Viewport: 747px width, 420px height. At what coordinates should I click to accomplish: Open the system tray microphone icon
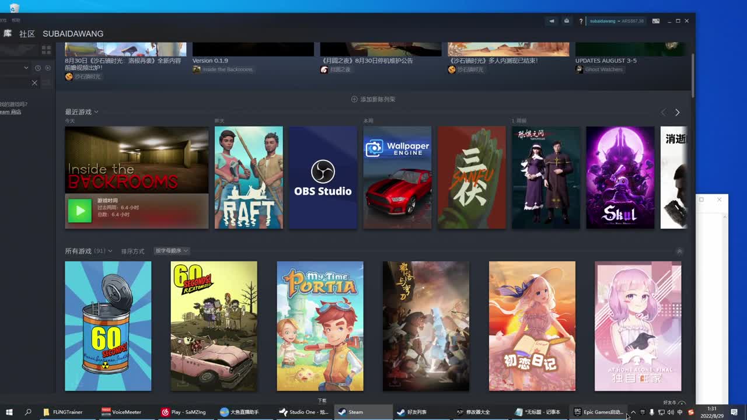click(652, 412)
